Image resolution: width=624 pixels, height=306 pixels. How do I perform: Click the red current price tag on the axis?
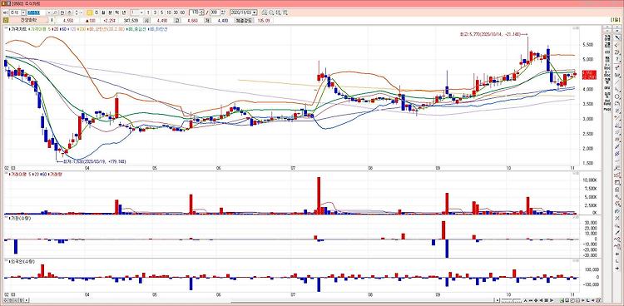(588, 75)
